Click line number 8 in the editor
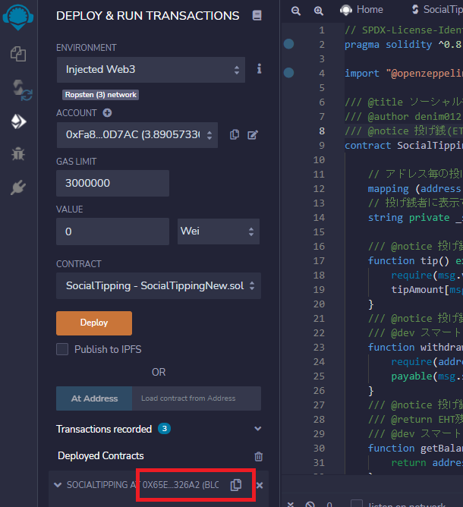This screenshot has height=507, width=463. point(322,131)
